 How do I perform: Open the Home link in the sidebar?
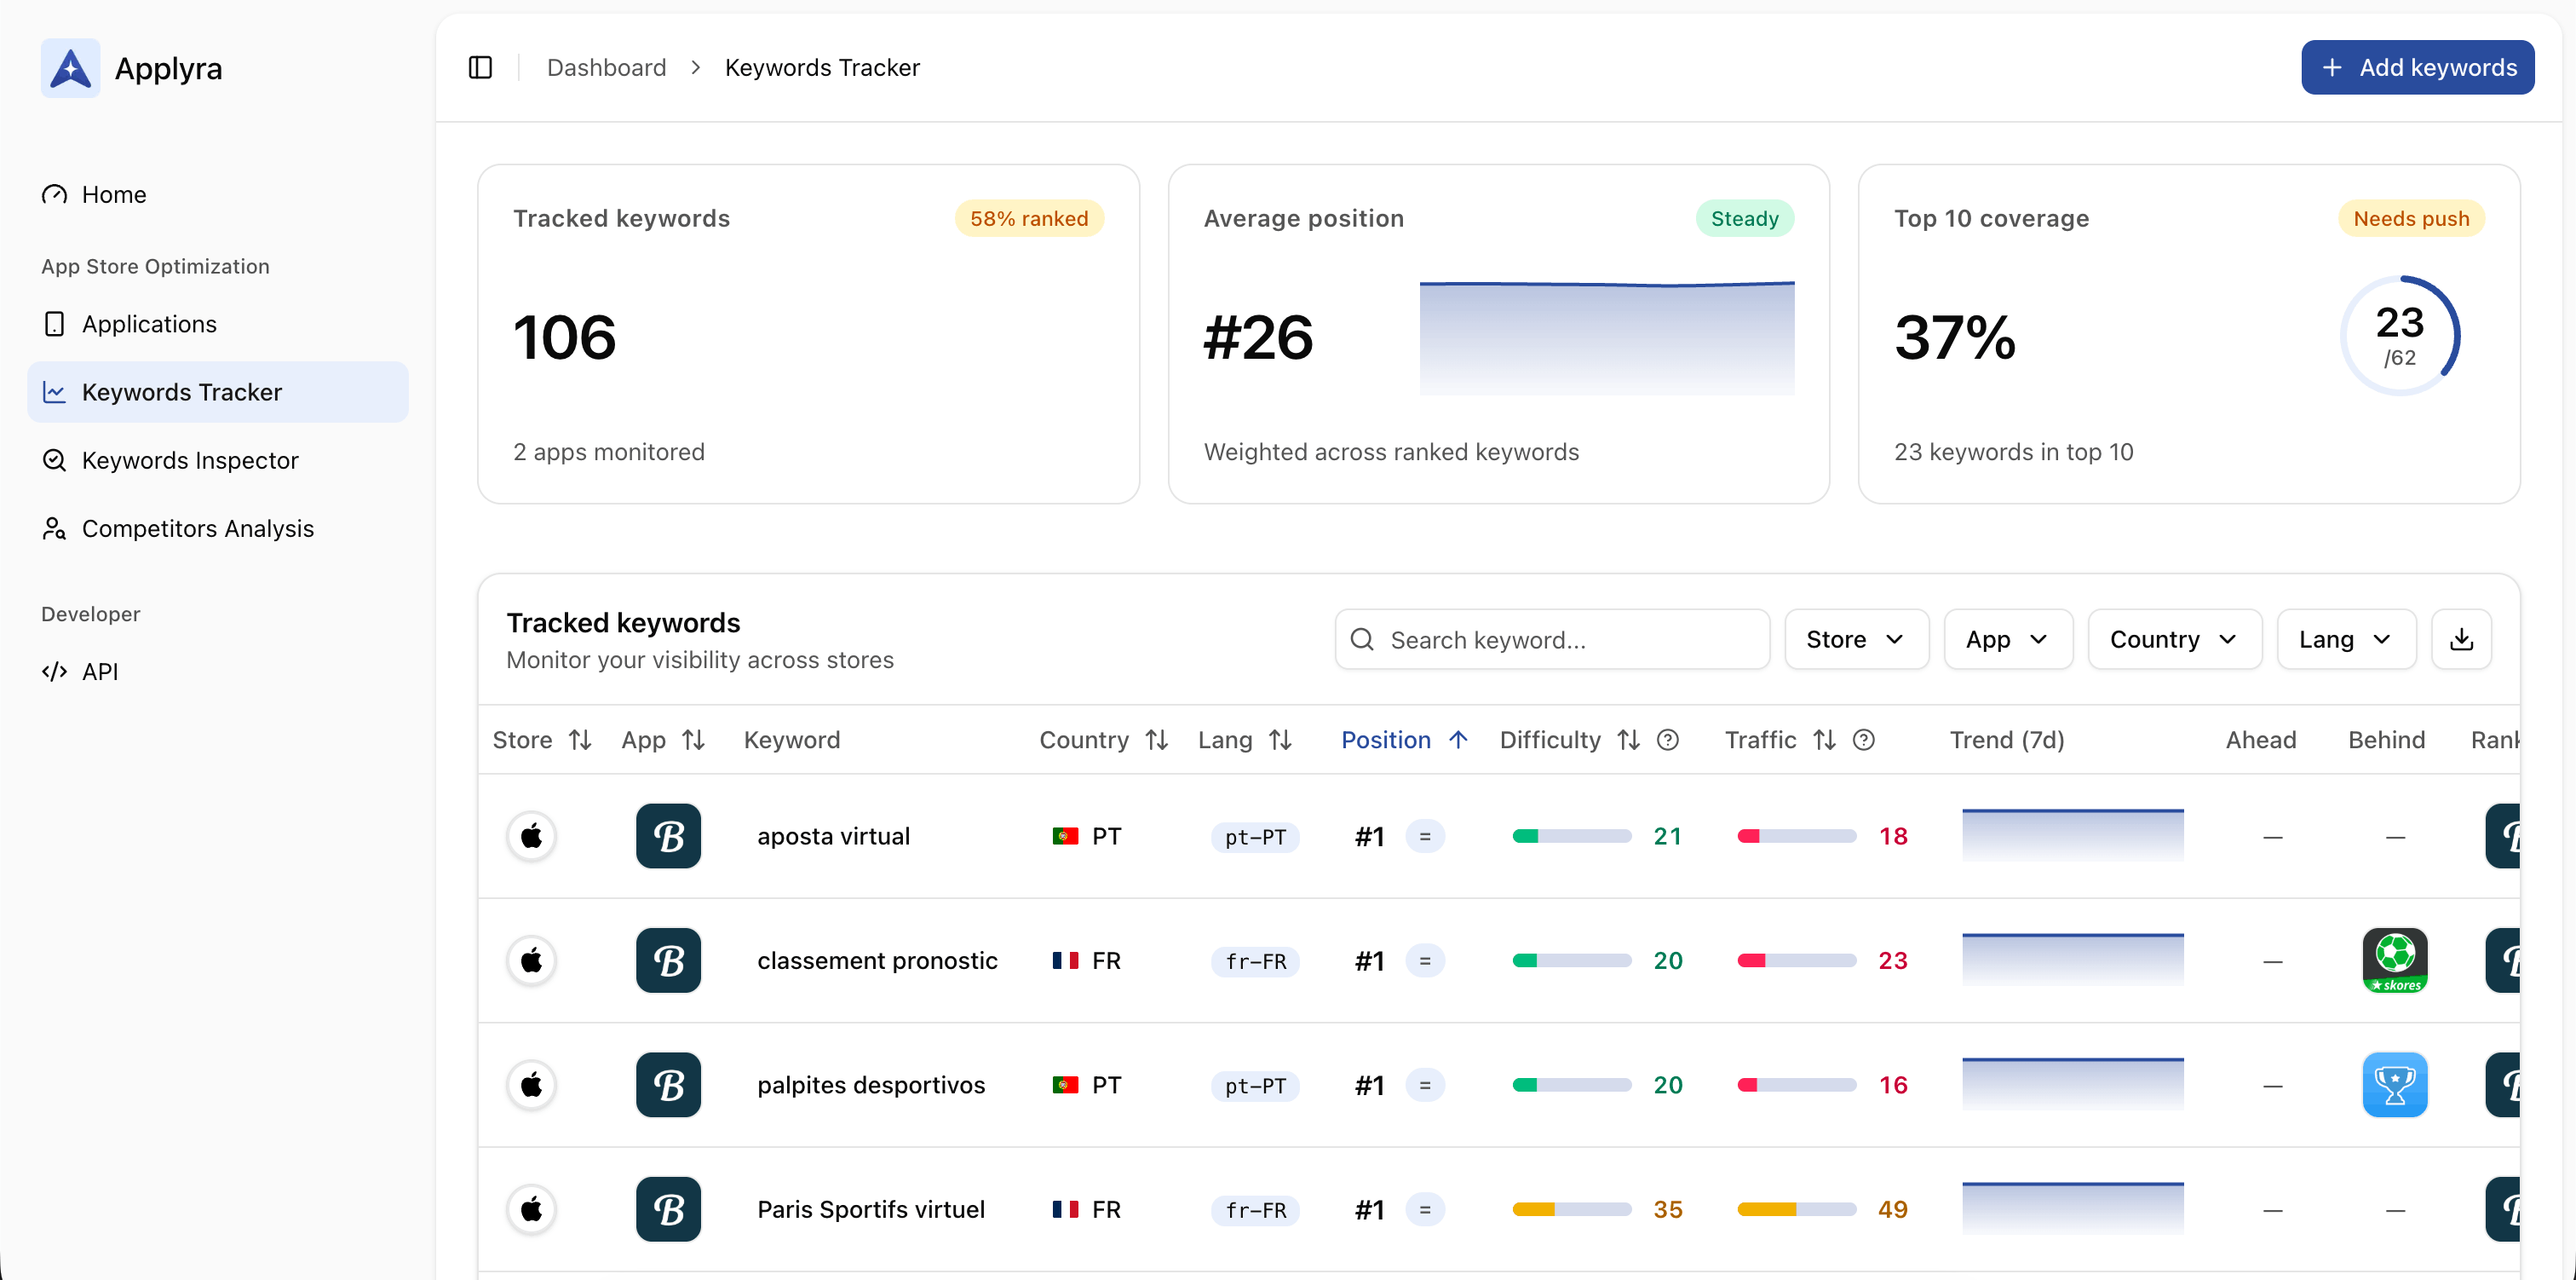coord(114,194)
